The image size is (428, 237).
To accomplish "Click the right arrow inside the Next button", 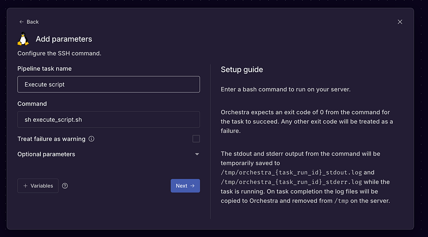I will 193,186.
